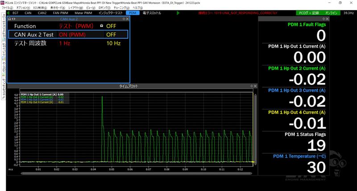Close the タイムプロット panel

pos(255,86)
